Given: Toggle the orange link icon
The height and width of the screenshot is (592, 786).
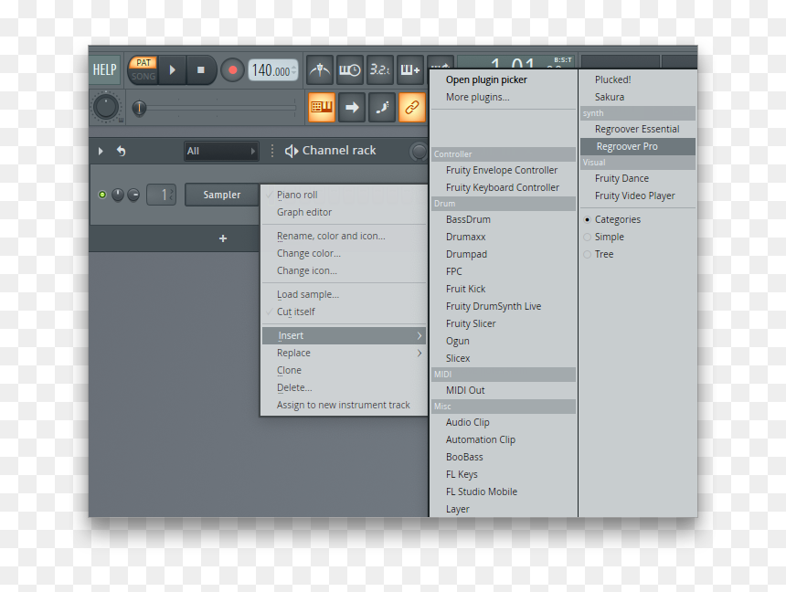Looking at the screenshot, I should pyautogui.click(x=412, y=107).
